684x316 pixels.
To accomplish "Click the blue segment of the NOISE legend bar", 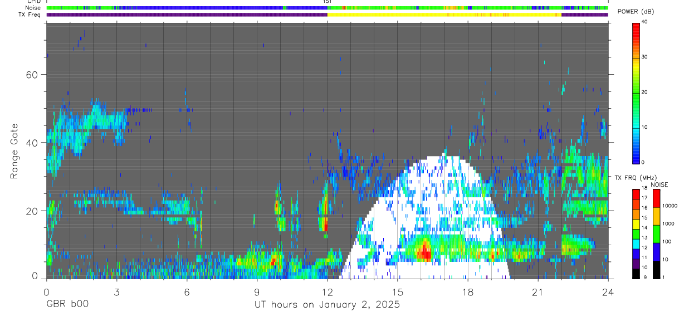I will pyautogui.click(x=656, y=252).
